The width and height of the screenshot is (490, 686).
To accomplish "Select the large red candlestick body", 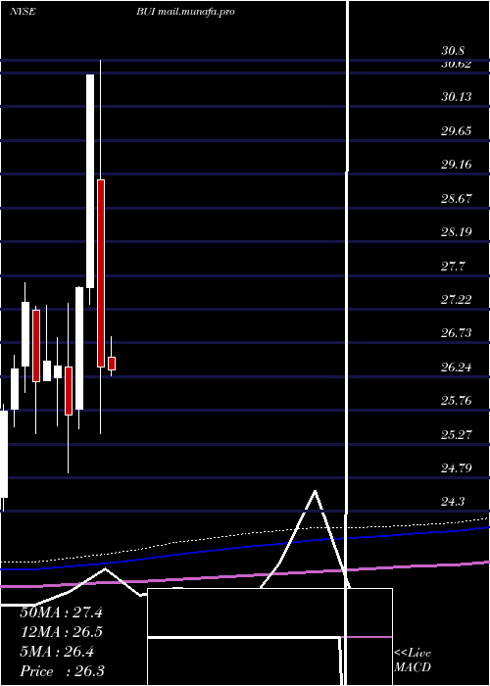I will click(x=101, y=273).
